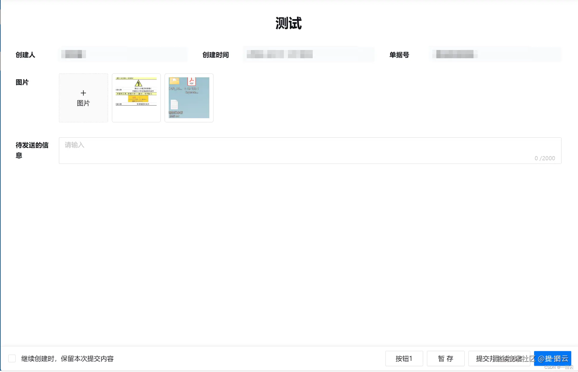Open the desktop screenshot thumbnail
The width and height of the screenshot is (578, 372).
(x=189, y=98)
